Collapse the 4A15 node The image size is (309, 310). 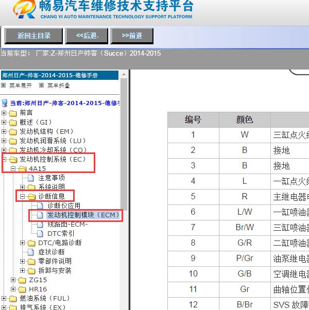[13, 168]
